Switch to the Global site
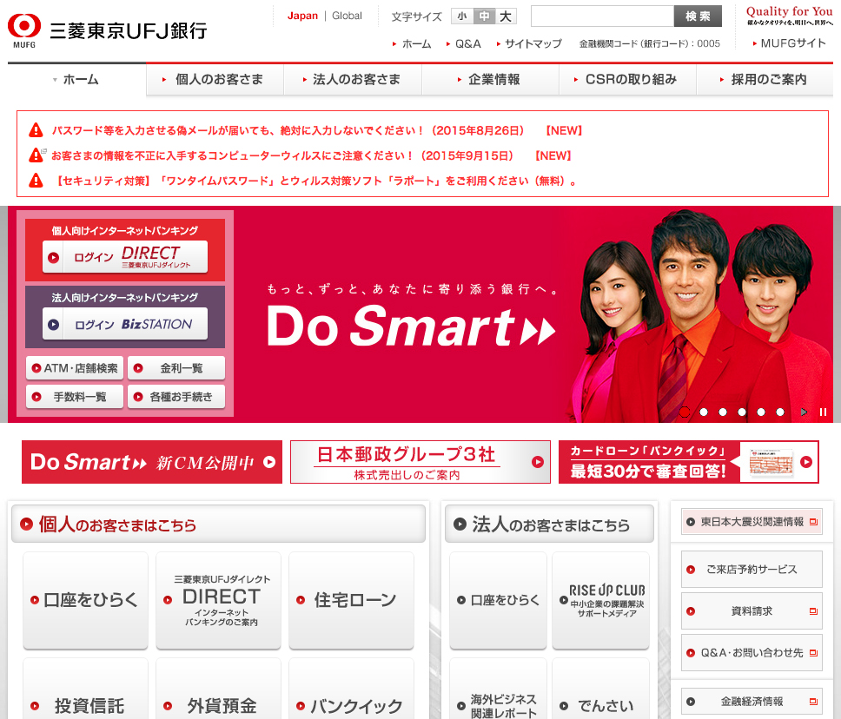Viewport: 841px width, 719px height. point(347,16)
